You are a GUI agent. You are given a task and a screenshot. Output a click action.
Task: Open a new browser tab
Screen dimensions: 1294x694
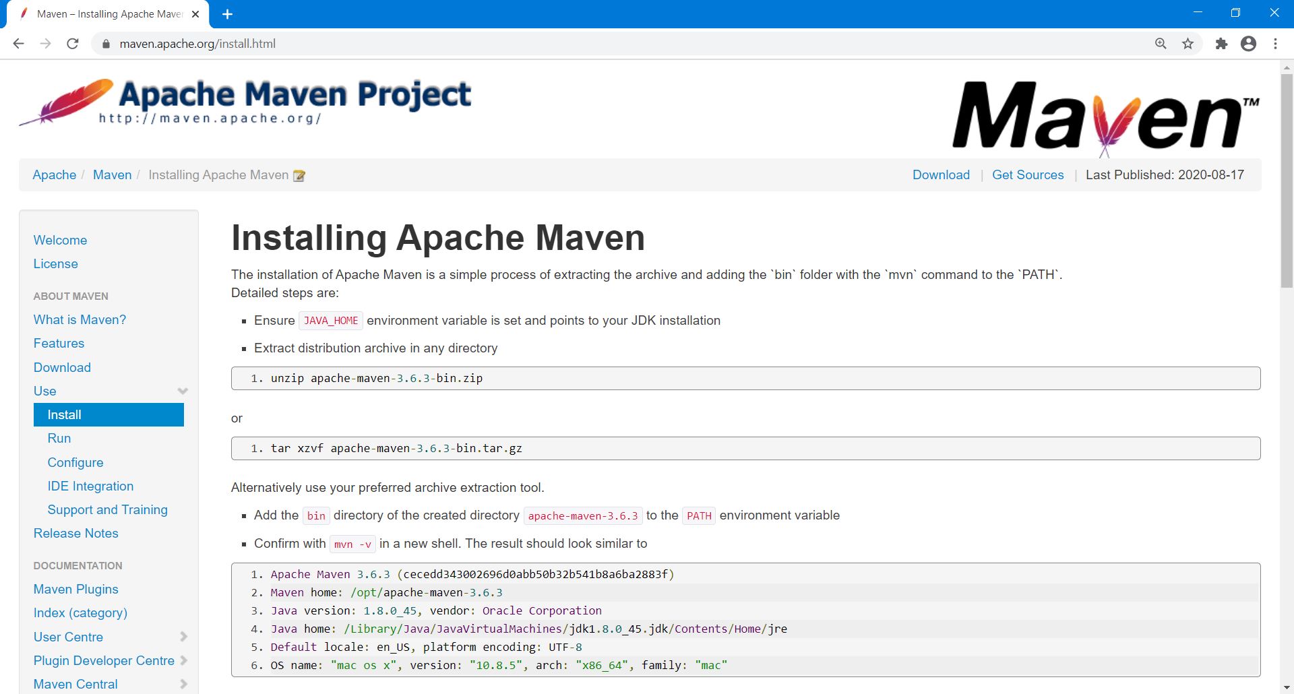(x=227, y=14)
